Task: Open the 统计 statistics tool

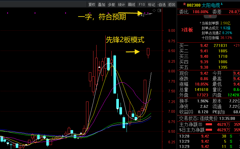Action: pos(121,5)
